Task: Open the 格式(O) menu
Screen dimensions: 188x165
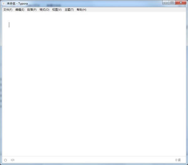Action: coord(44,10)
